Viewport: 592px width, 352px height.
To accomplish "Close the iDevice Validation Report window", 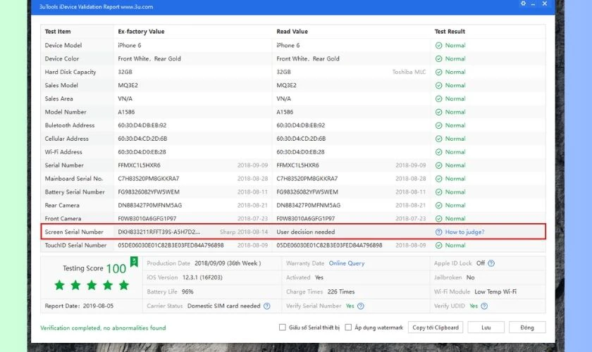I will click(x=544, y=4).
